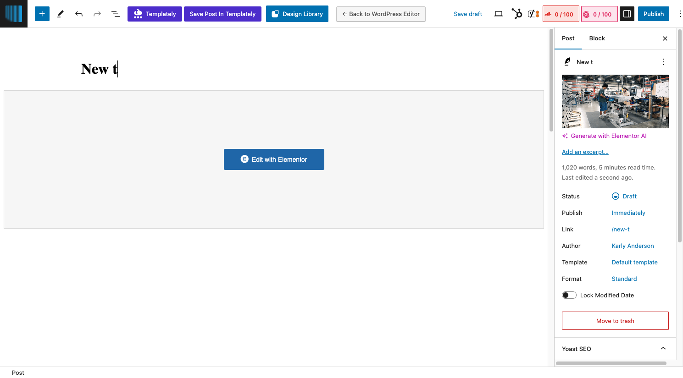Screen dimensions: 683x378
Task: Open the Status Draft dropdown
Action: pos(624,196)
